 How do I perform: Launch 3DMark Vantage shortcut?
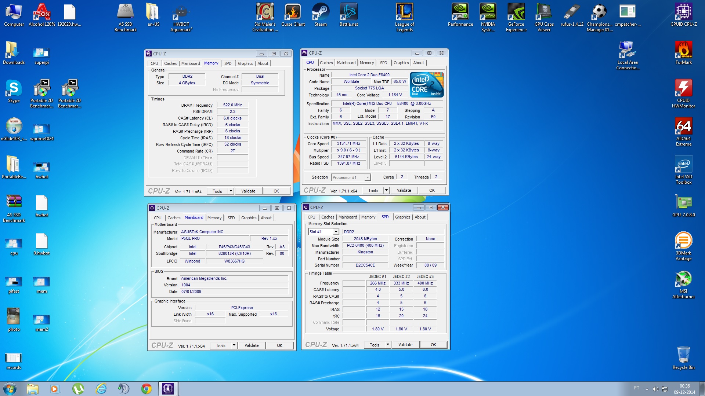coord(683,246)
